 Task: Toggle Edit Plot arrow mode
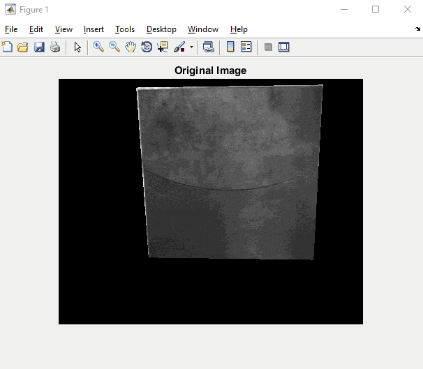[77, 47]
